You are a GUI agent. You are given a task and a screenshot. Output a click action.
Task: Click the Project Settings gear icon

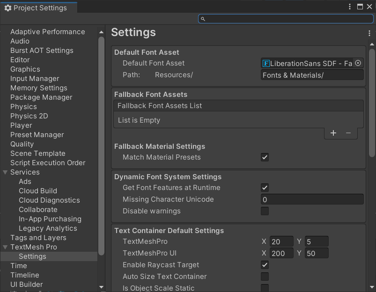point(8,8)
